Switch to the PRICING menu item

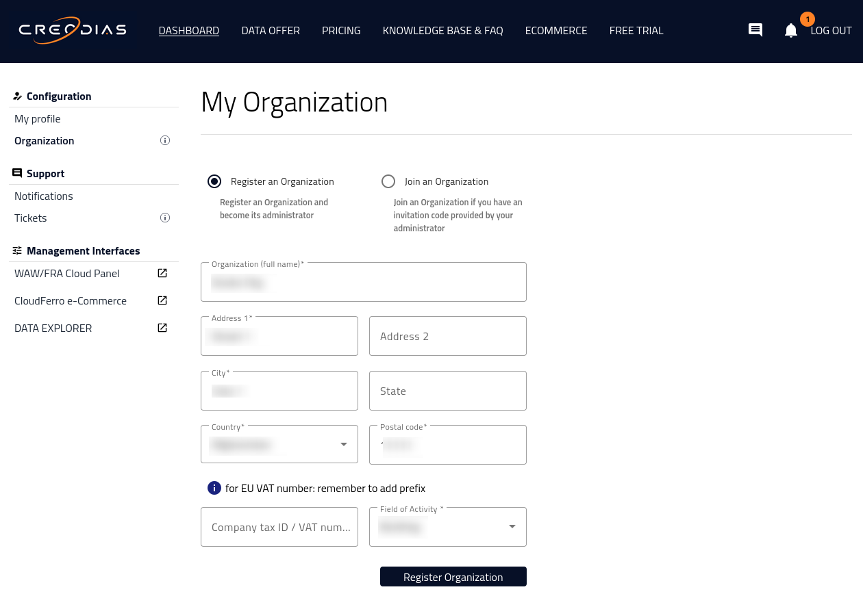(341, 30)
